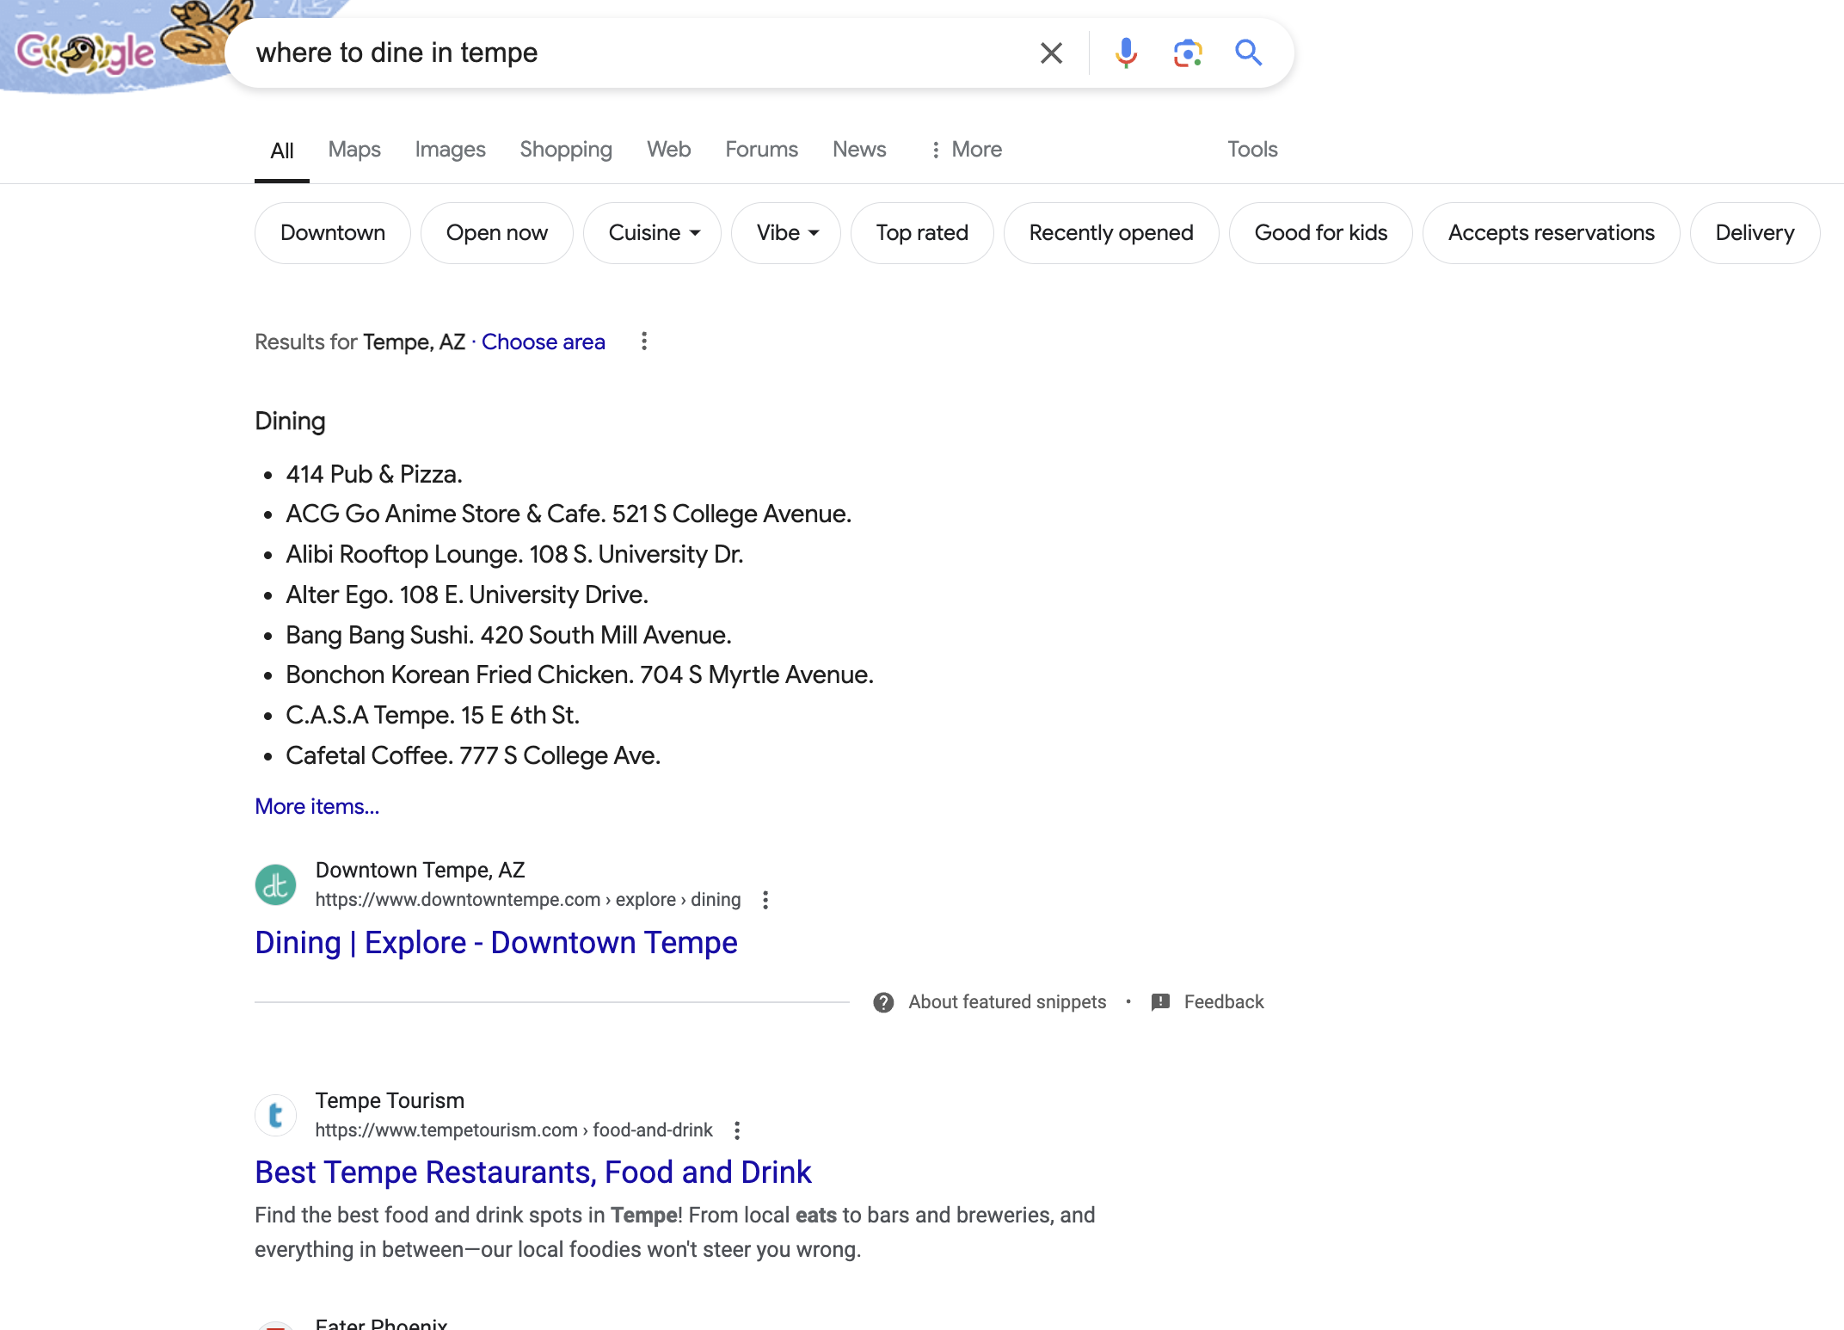Focus the search input field
Screen dimensions: 1844x1330
636,53
